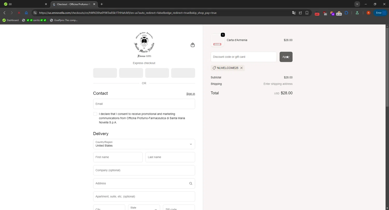Click the 'Enter shipping address' text
The image size is (389, 210).
(278, 84)
